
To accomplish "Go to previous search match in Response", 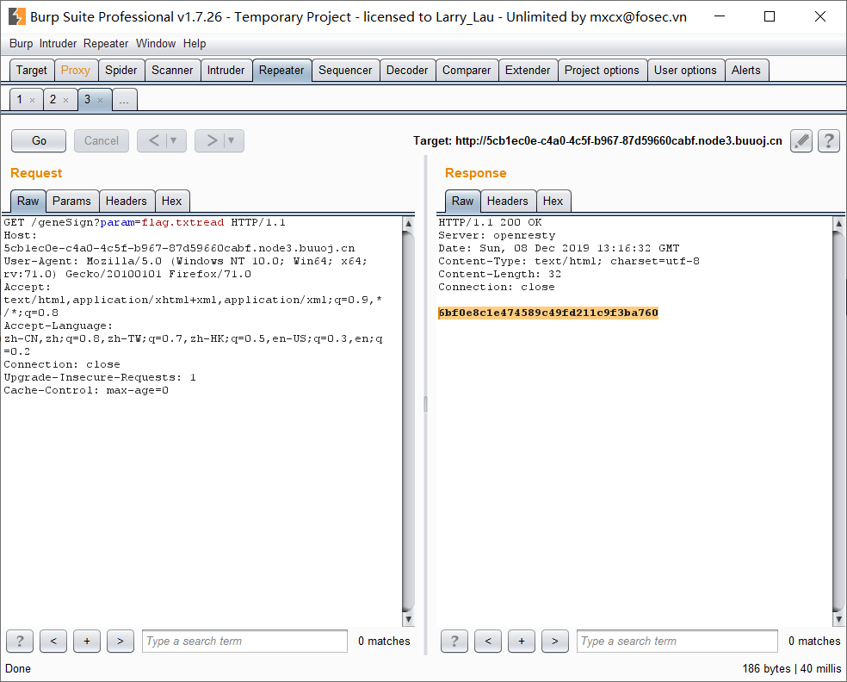I will coord(487,641).
